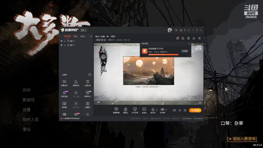Screen dimensions: 263x148
Task: Click the 请加入愿望单 wishlist button
Action: click(x=242, y=139)
